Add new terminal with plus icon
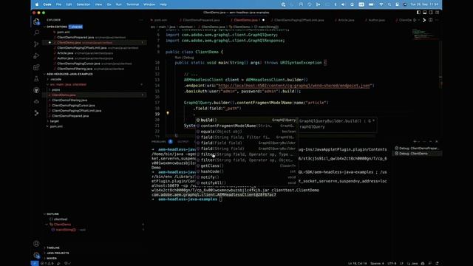Screen dimensions: 473x266 click(415, 141)
